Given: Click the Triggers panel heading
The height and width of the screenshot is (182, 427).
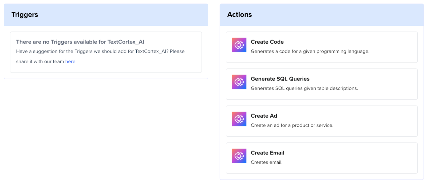Looking at the screenshot, I should click(25, 15).
